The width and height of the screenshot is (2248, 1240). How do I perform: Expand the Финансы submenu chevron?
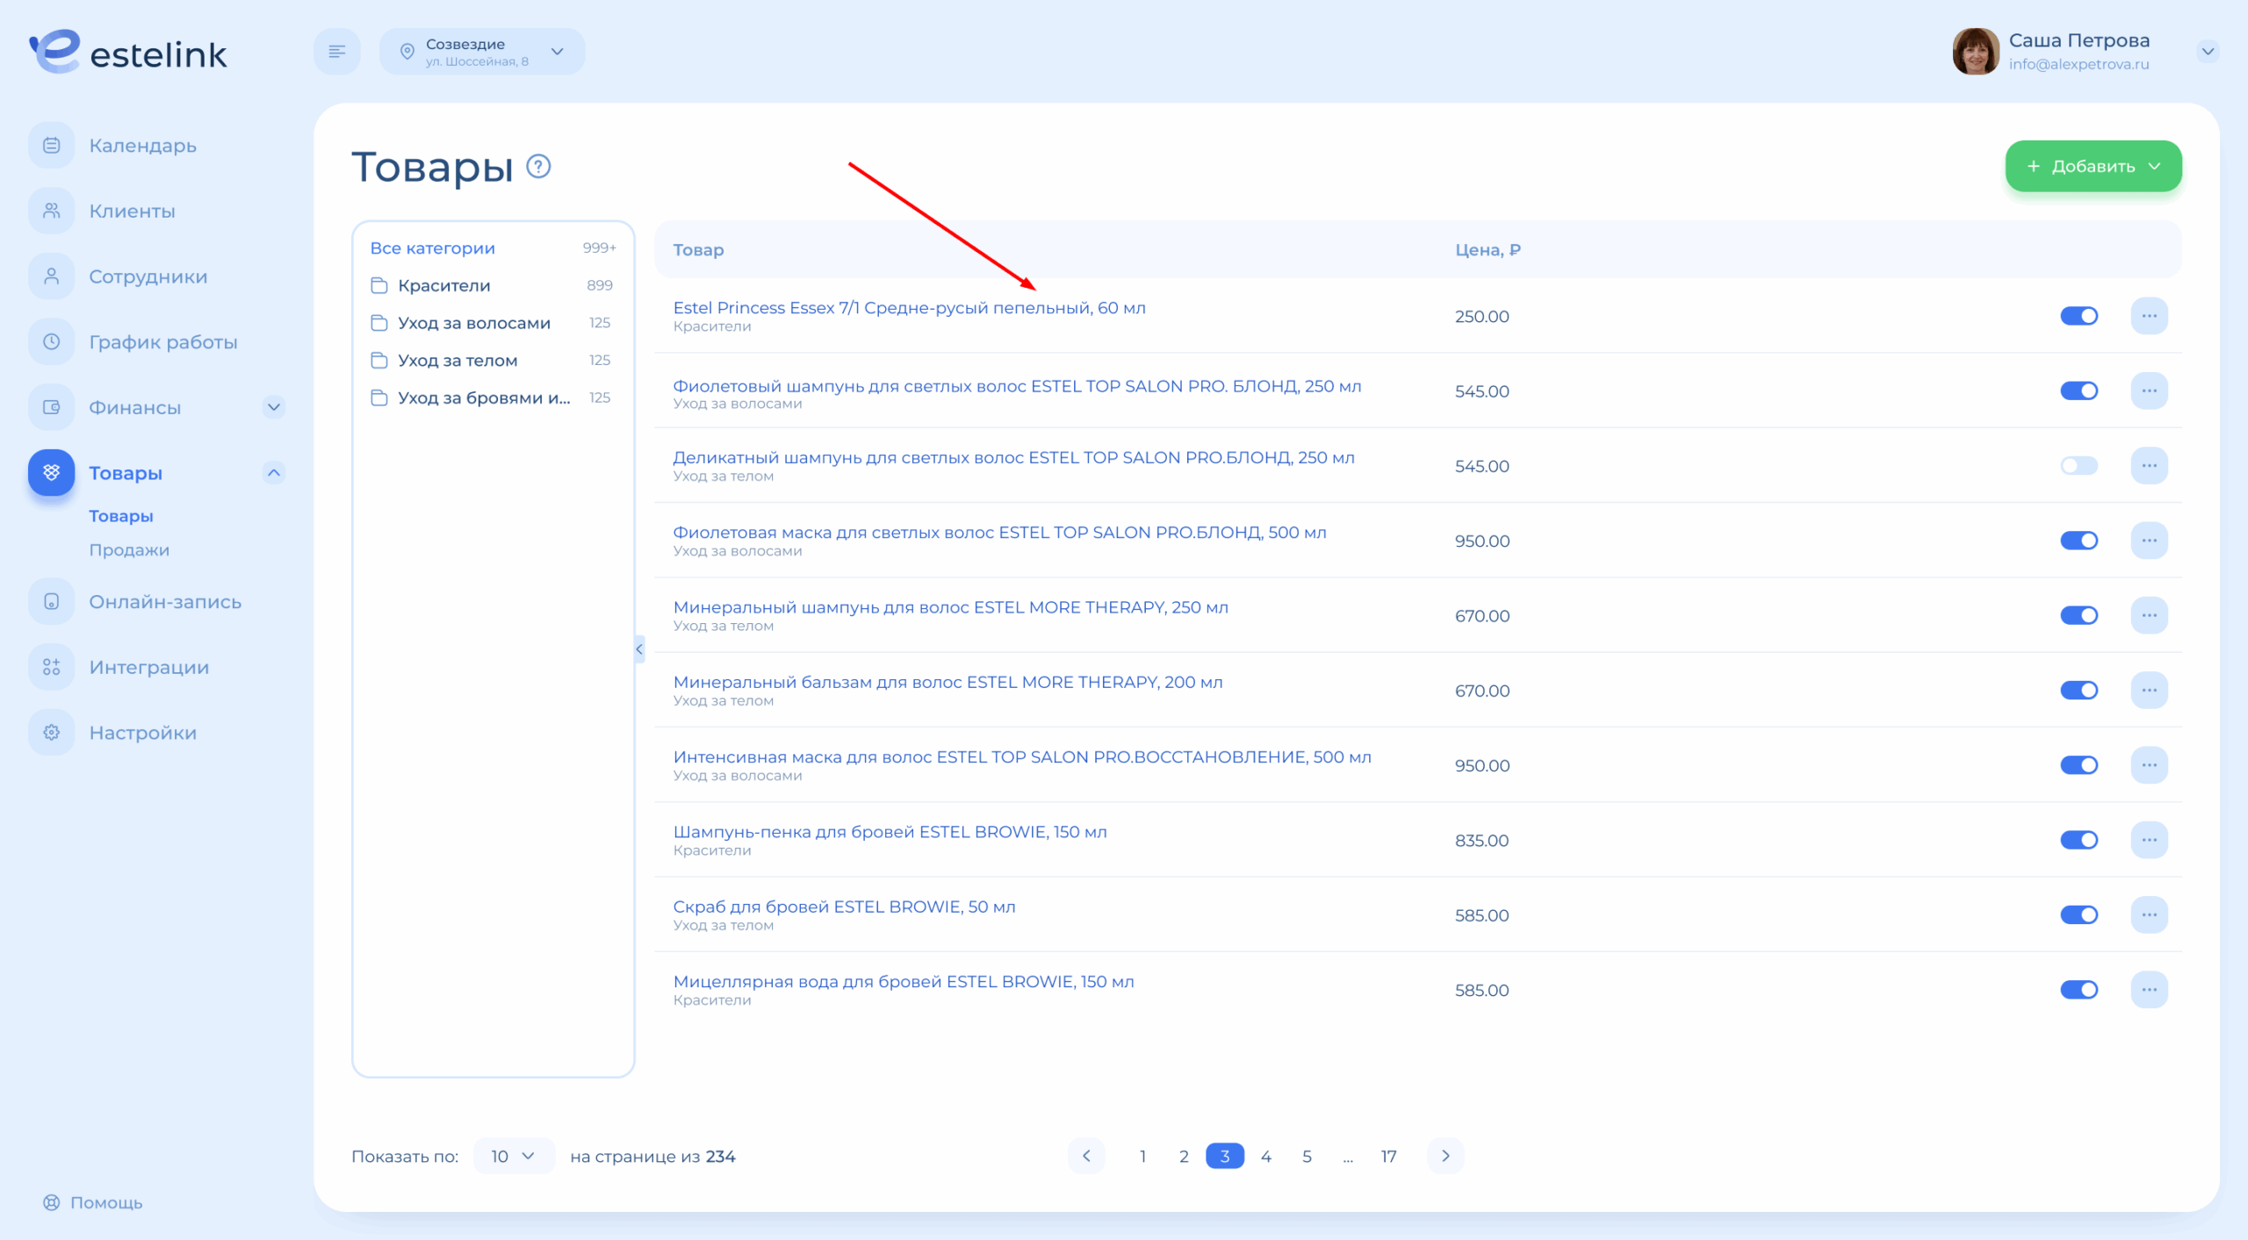274,407
